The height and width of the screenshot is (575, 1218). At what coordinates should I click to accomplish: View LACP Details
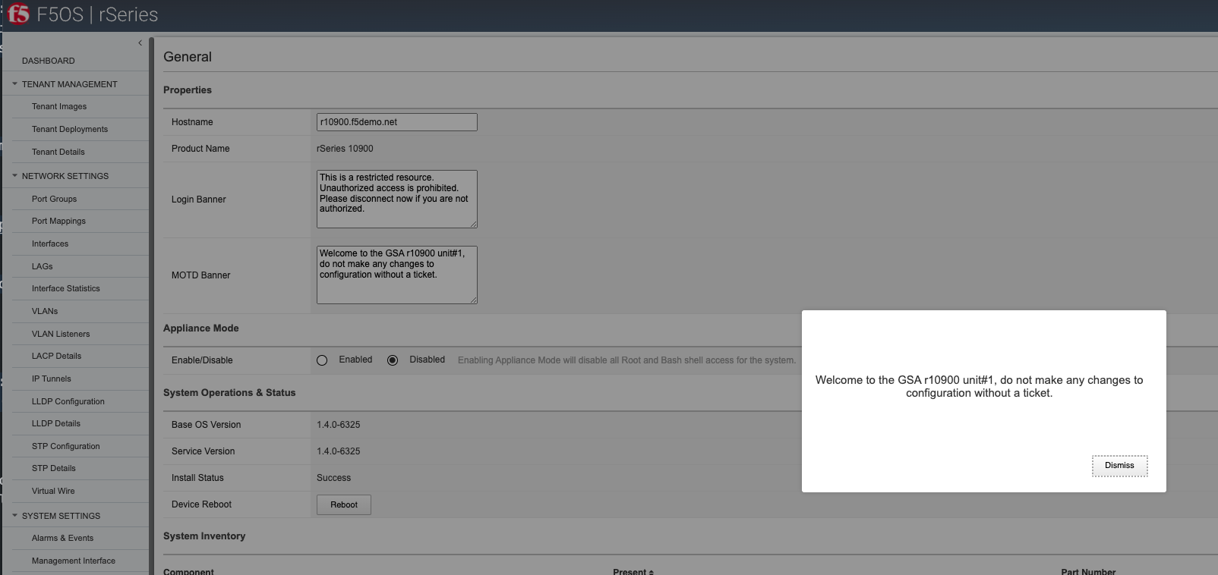coord(57,357)
